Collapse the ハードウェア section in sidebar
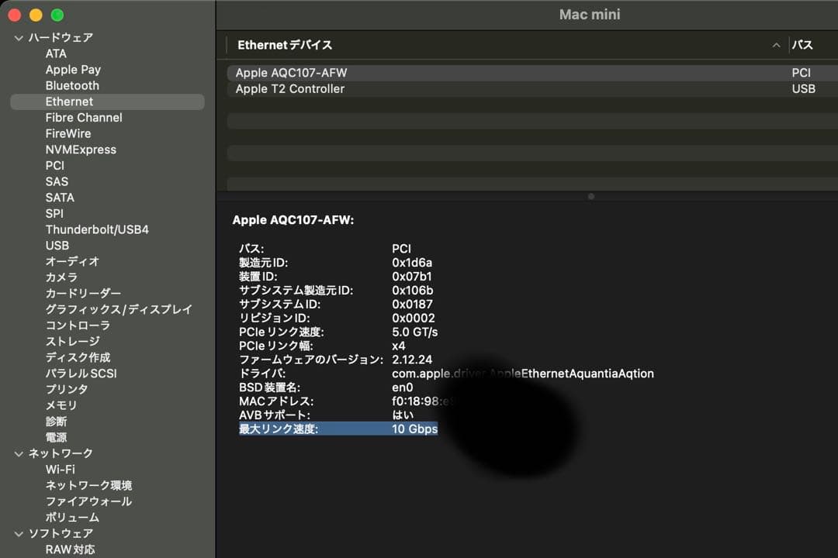 (17, 37)
